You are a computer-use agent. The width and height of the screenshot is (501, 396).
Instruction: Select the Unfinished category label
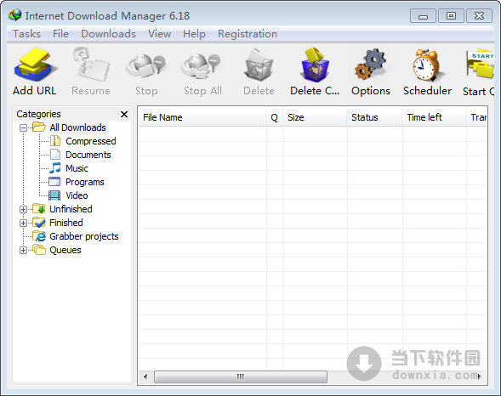pos(71,209)
